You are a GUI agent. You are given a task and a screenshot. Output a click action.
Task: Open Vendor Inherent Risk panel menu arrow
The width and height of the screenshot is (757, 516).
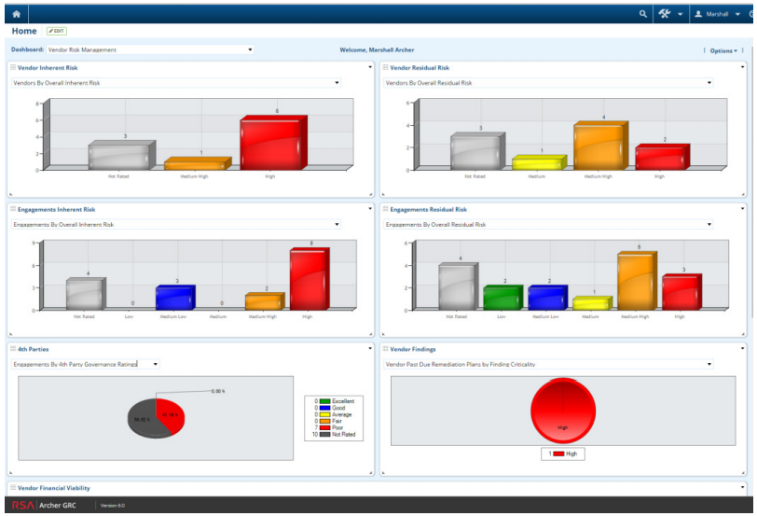tap(370, 67)
